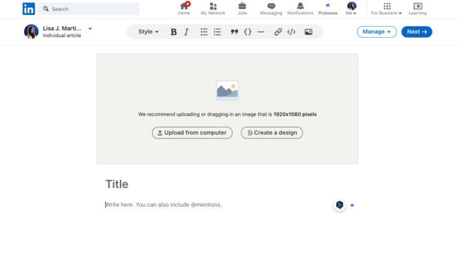This screenshot has height=261, width=460.
Task: Click the Bold formatting icon
Action: 174,32
